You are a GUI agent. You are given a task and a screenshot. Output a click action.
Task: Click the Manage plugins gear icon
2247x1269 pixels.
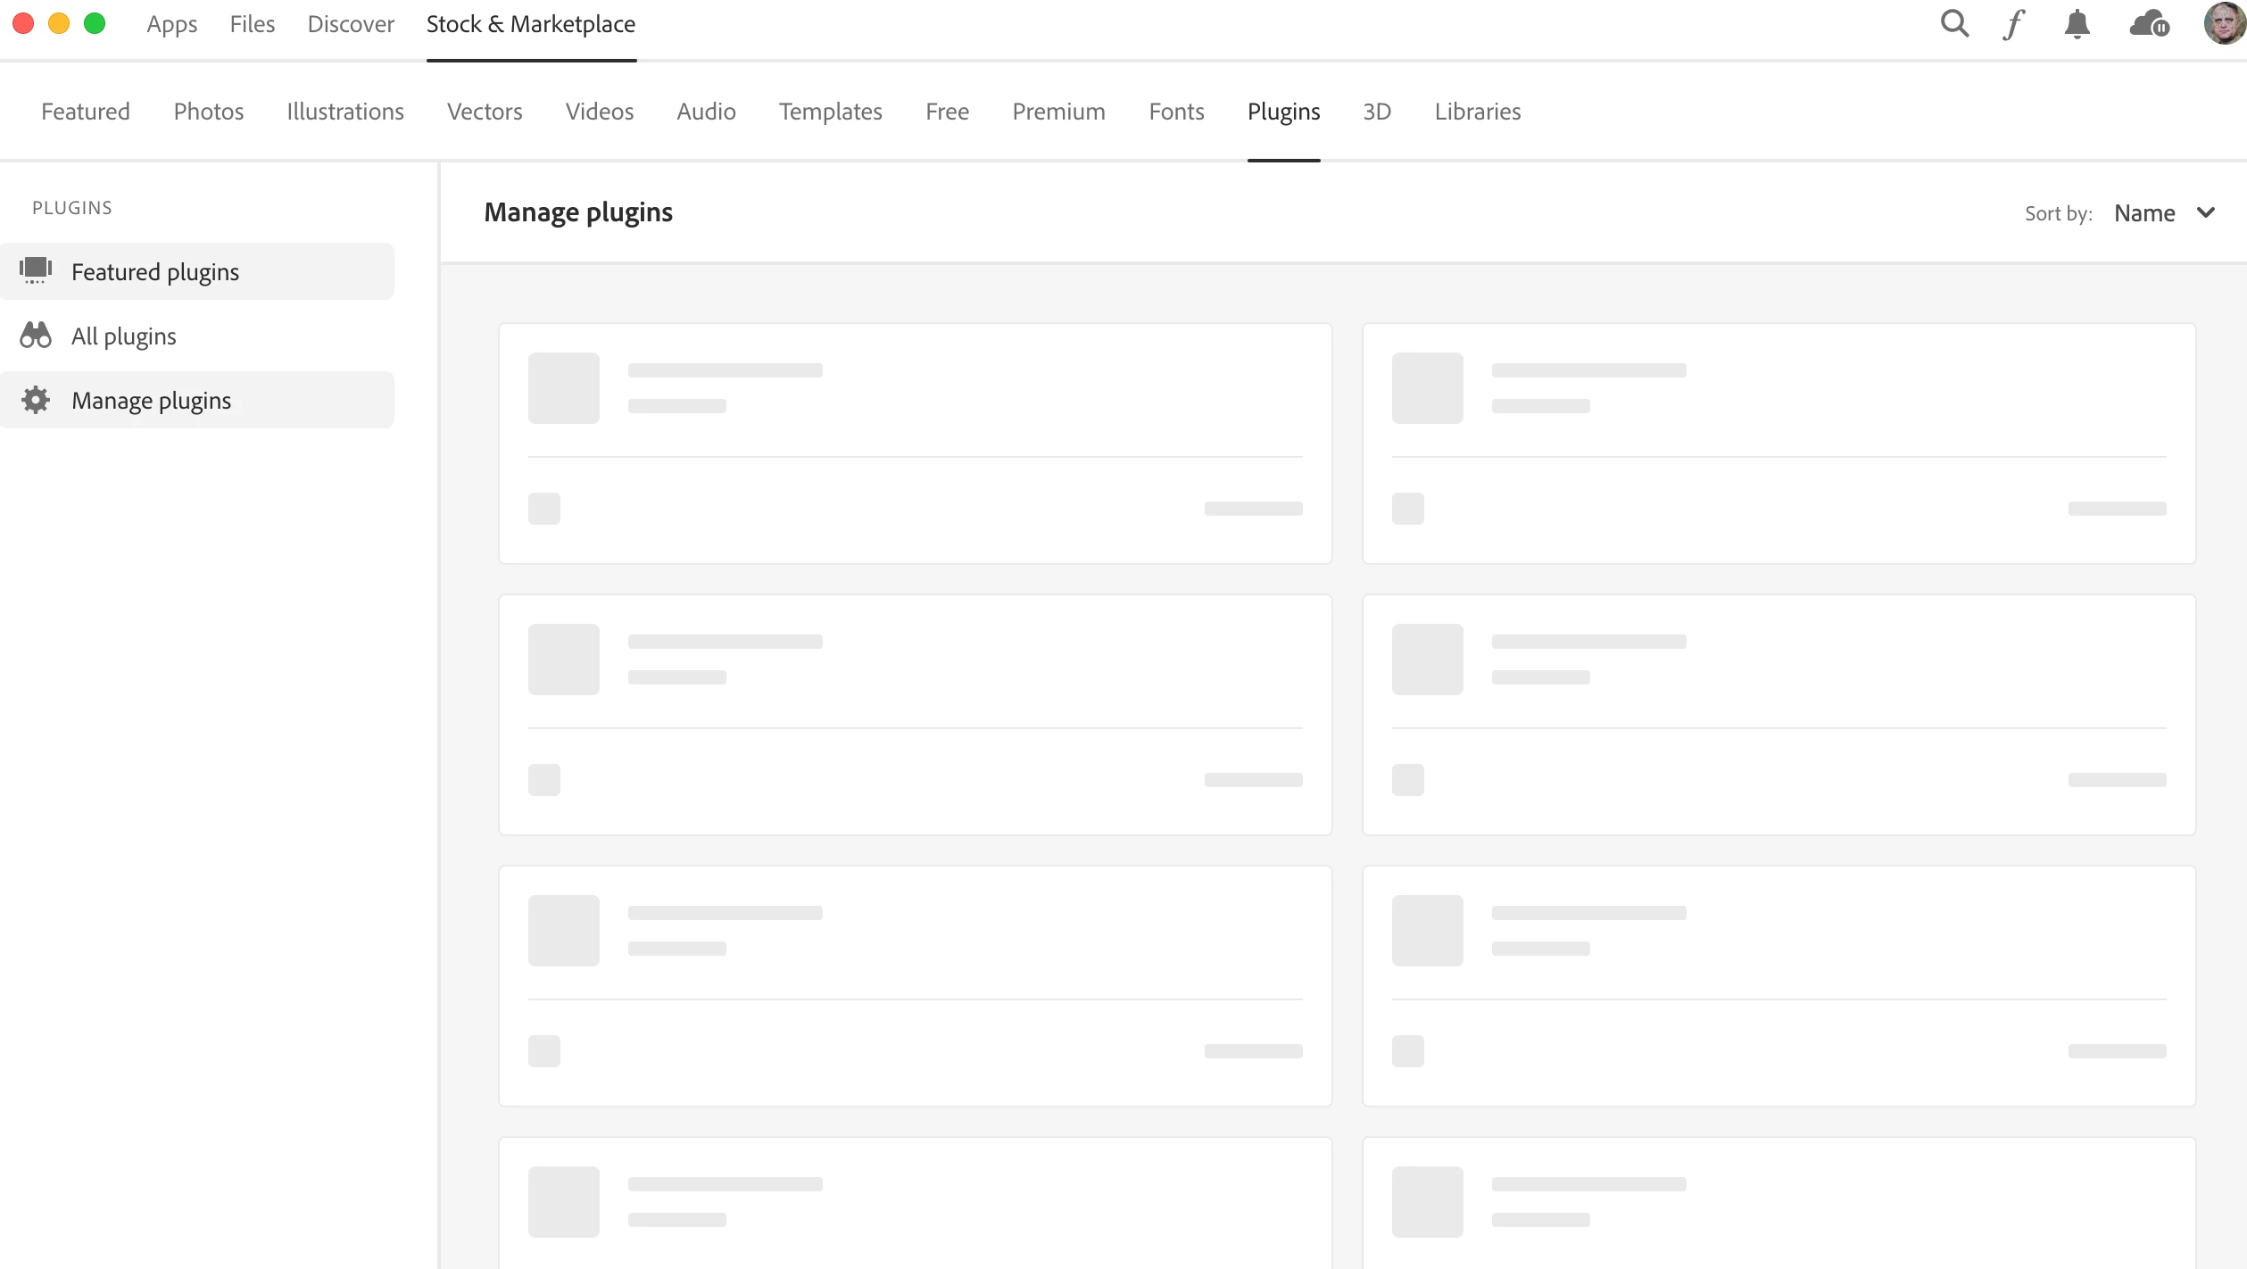tap(36, 400)
